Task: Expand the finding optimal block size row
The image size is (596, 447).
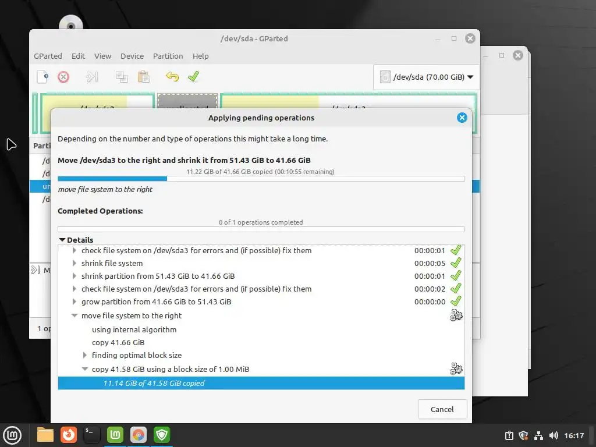Action: 85,355
